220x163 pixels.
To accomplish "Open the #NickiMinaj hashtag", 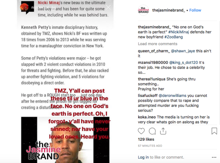I will (179, 32).
